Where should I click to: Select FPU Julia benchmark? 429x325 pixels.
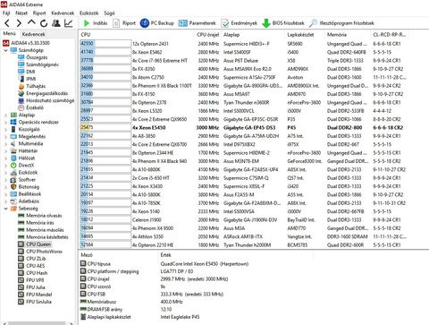pos(31,287)
